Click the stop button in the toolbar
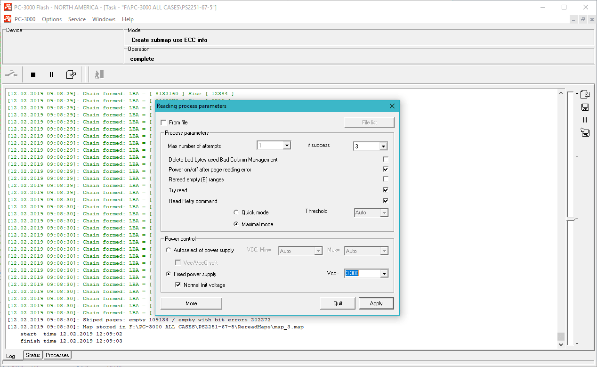597x367 pixels. coord(33,74)
